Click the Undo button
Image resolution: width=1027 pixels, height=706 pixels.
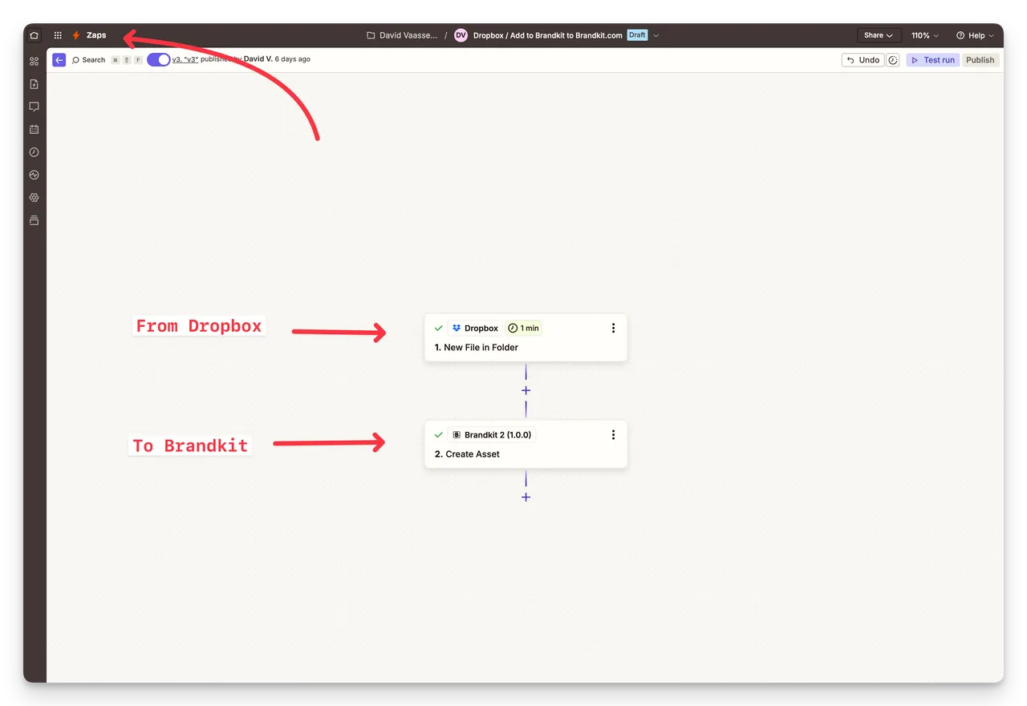point(863,60)
